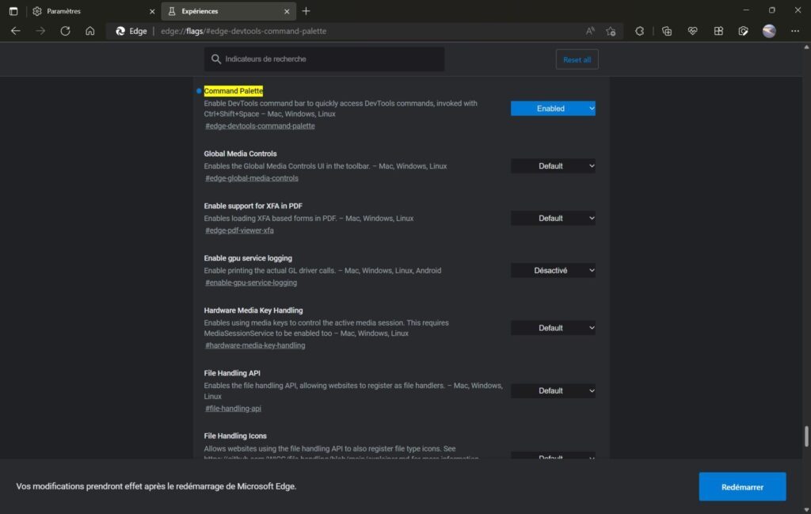Open the Home page

click(x=90, y=31)
